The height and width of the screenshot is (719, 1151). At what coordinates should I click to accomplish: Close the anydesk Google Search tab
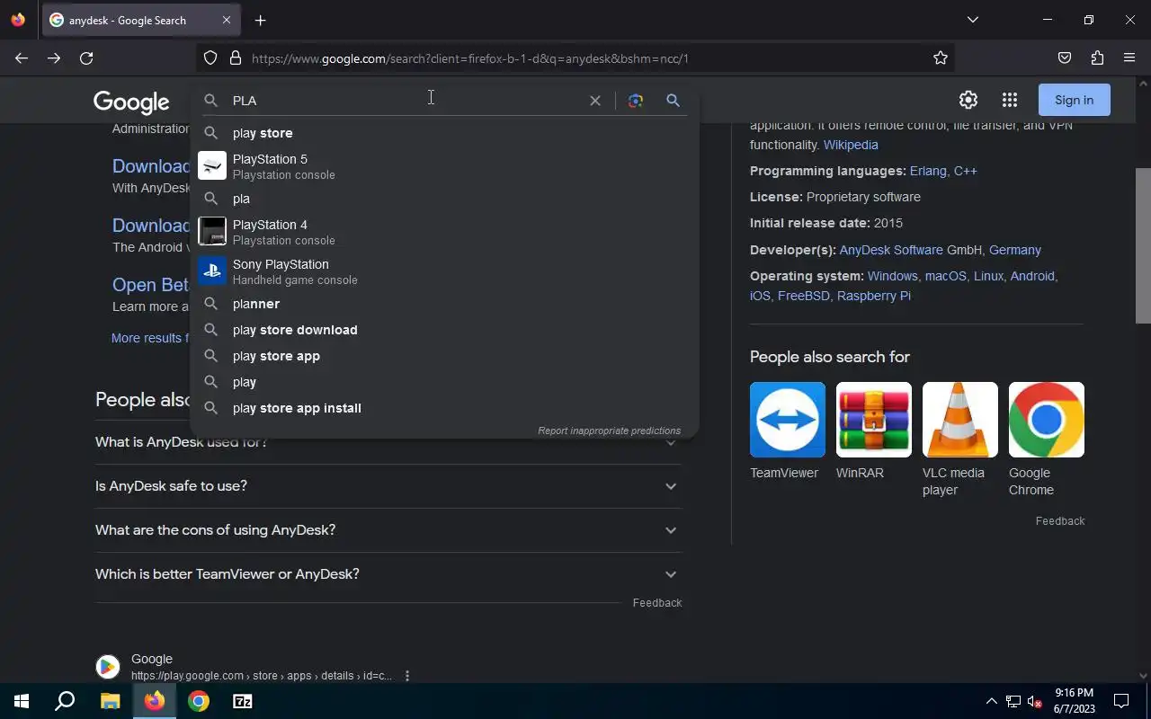(x=227, y=20)
